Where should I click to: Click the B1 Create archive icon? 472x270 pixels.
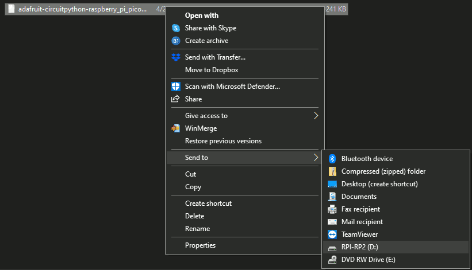coord(176,41)
